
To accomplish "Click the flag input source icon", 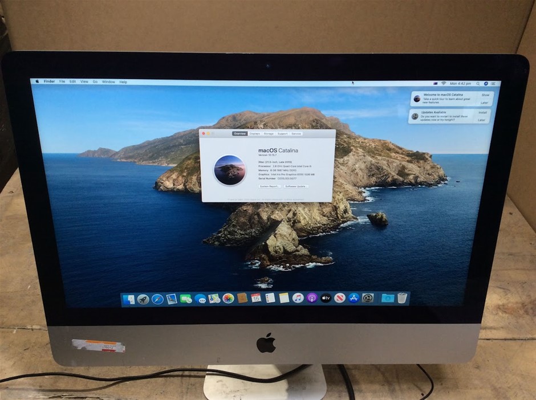I will 436,83.
